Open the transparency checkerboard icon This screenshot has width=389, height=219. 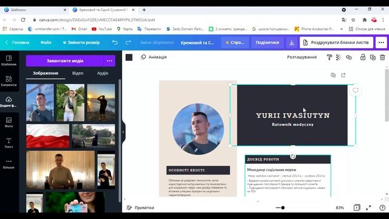[x=339, y=57]
